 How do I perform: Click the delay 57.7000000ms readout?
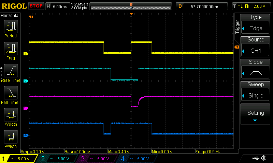tap(205, 6)
